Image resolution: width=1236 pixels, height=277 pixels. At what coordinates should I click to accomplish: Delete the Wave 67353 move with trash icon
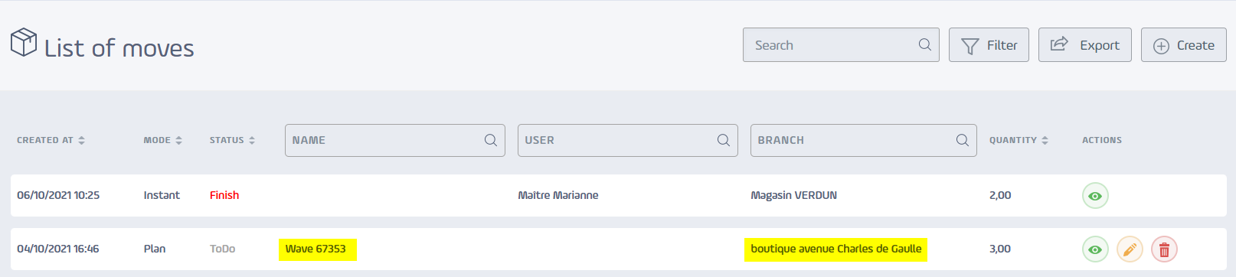(x=1164, y=249)
